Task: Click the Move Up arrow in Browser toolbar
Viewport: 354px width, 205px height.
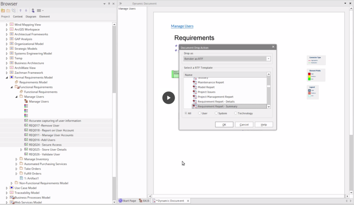Action: [20, 11]
